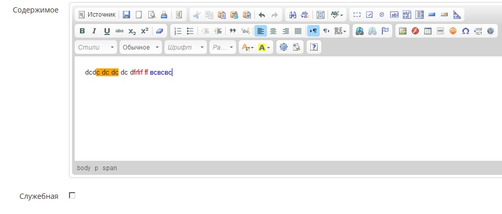Screen dimensions: 502x214
Task: Toggle Strikethrough formatting
Action: (x=120, y=31)
